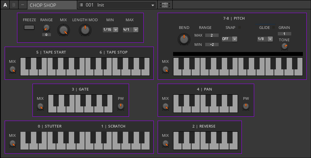Screen dimensions: 311x158
Task: Open the MIN length dropdown 1/16
Action: coord(110,30)
